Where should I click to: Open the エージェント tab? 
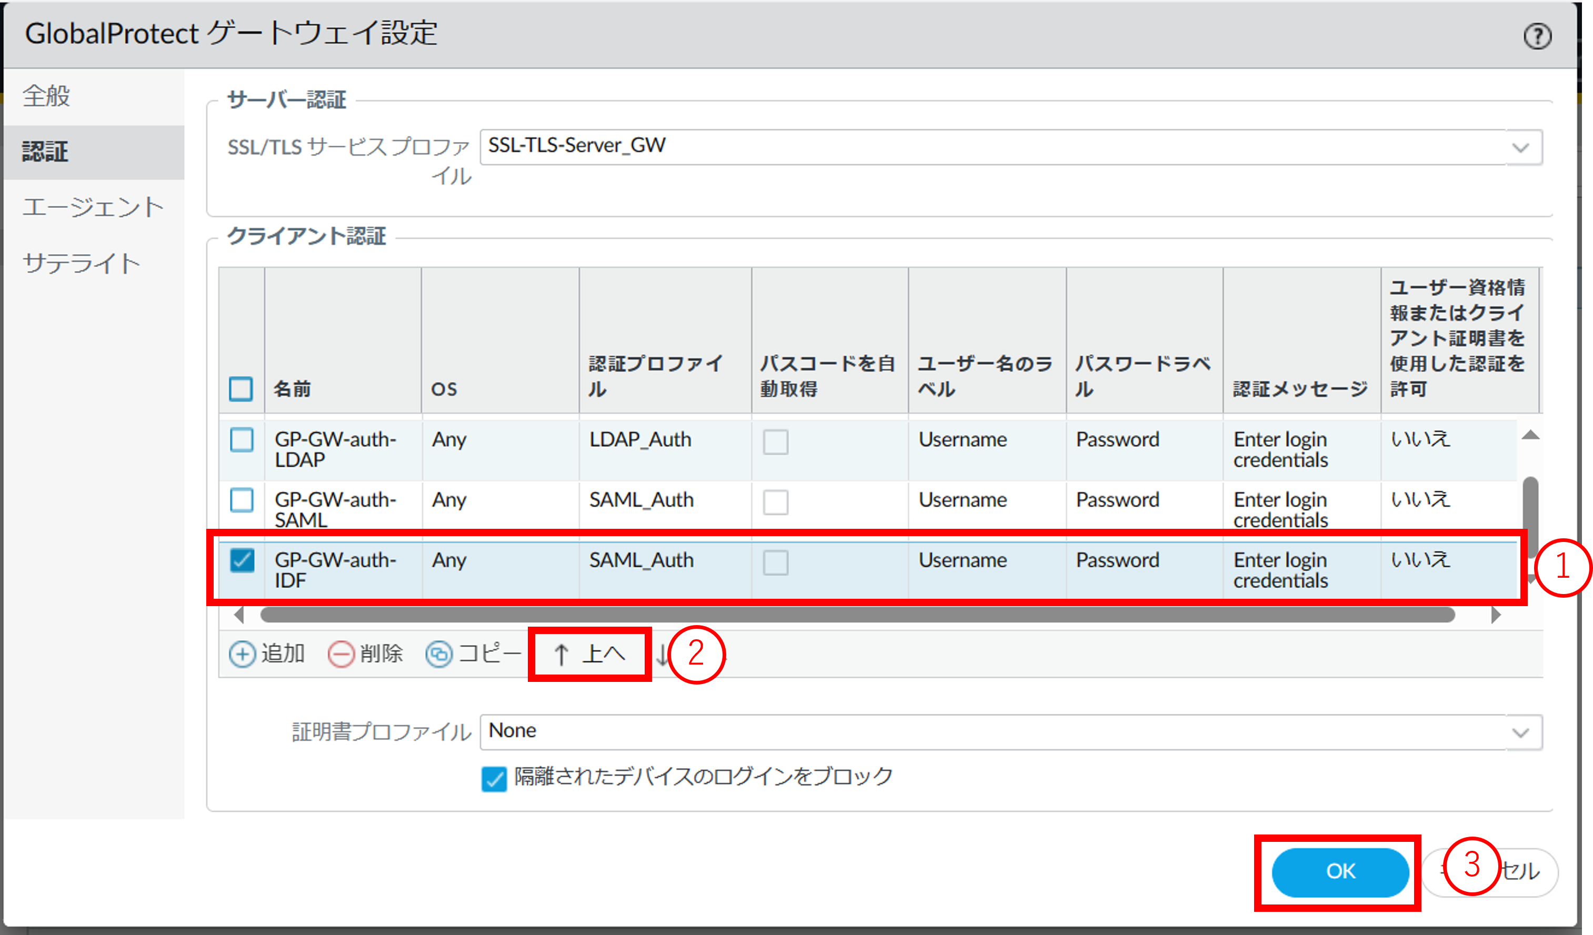93,207
